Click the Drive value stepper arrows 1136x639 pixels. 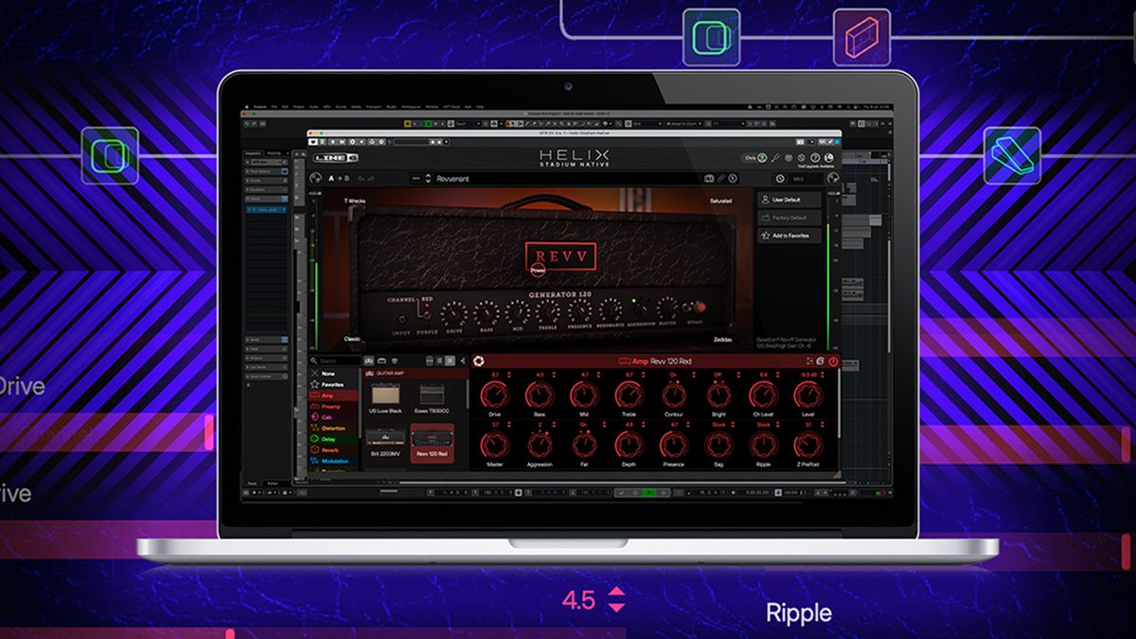coord(508,375)
